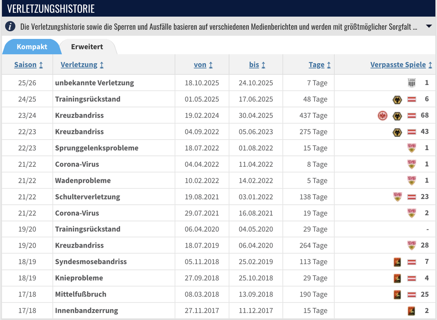Click Austria flag in the 437 Tage Kreuzbandriss row
The width and height of the screenshot is (437, 320).
[412, 115]
